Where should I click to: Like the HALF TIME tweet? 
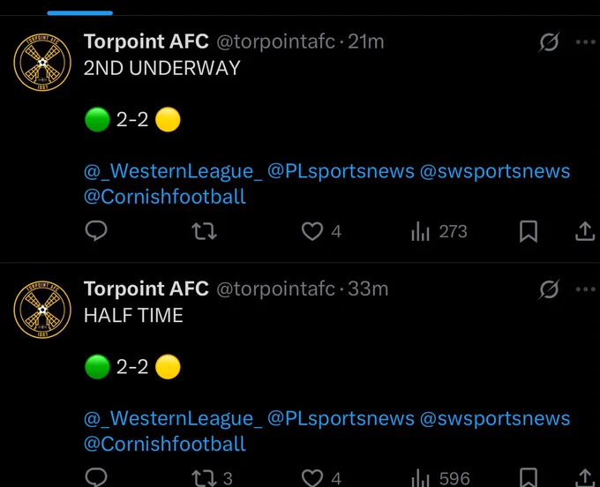pos(321,478)
